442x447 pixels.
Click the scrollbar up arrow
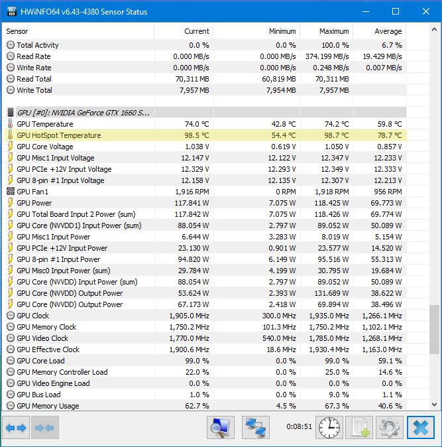point(434,29)
